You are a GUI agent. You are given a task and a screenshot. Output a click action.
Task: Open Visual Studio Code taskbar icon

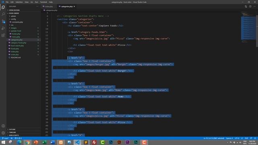[77, 142]
